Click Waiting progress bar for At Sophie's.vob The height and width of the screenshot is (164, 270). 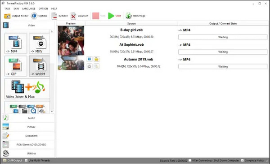(223, 52)
